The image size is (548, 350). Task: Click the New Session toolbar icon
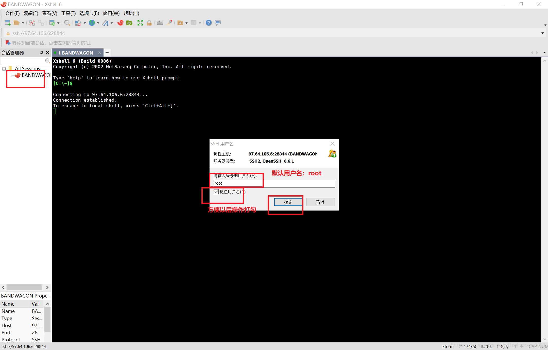click(8, 23)
